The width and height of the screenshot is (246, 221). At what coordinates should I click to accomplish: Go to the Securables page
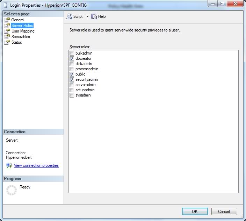click(21, 37)
